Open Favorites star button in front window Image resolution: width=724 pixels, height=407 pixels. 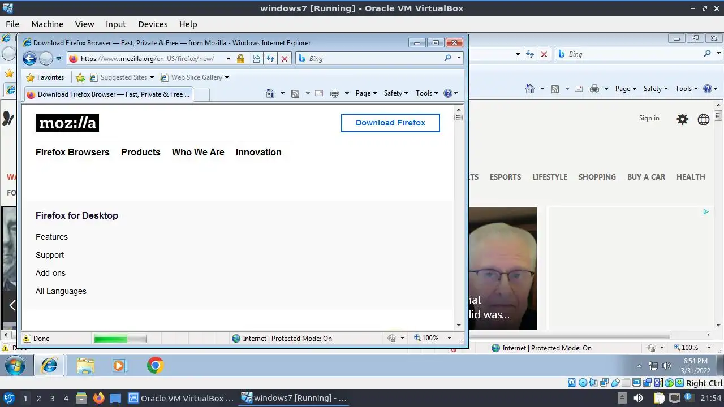(x=45, y=77)
